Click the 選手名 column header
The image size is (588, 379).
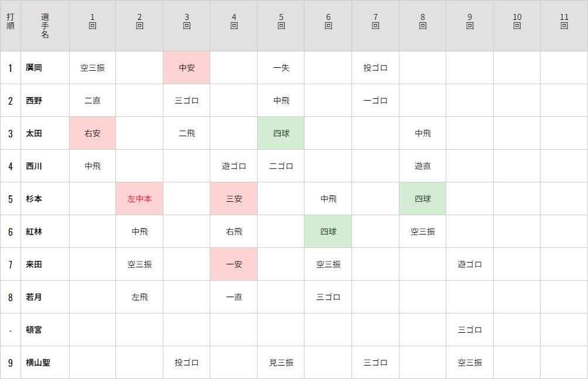pos(45,26)
